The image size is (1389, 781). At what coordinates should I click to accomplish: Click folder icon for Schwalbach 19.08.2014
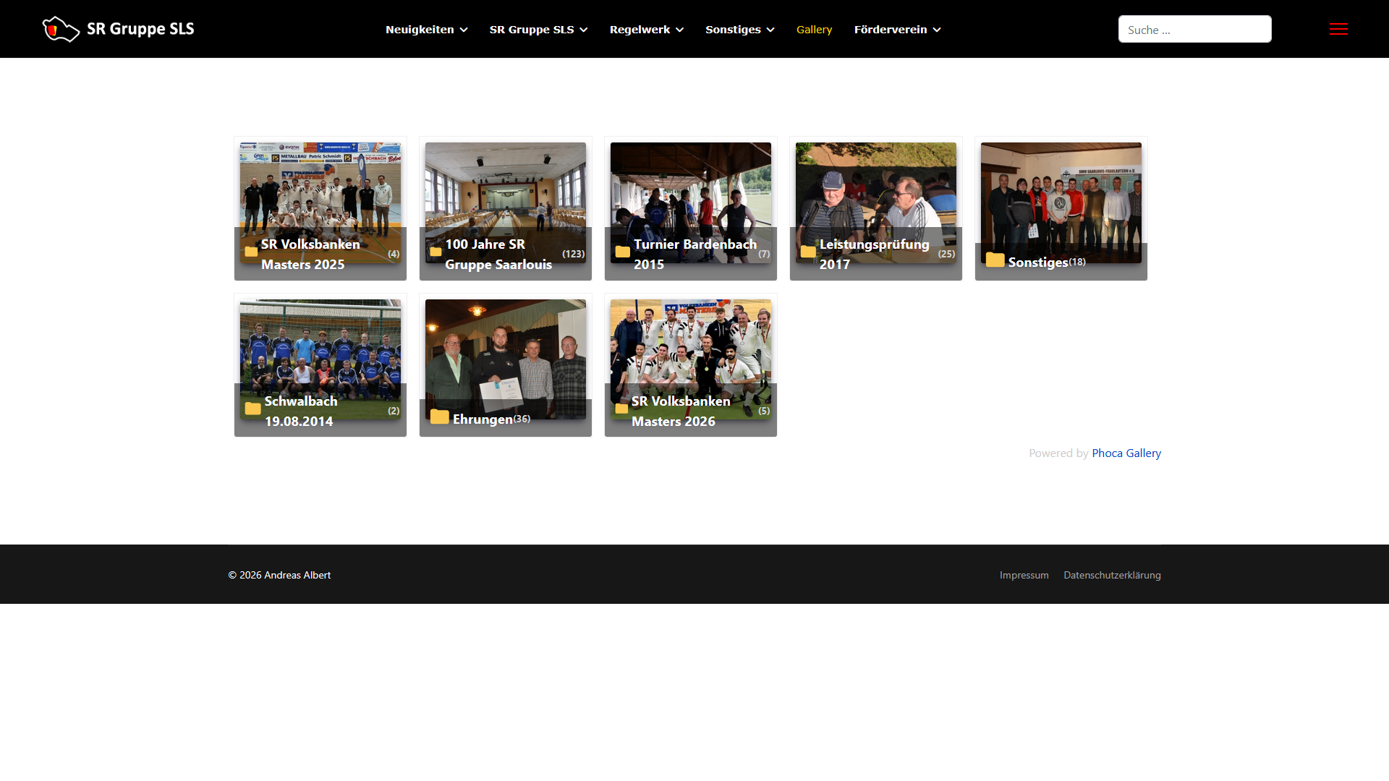pyautogui.click(x=252, y=409)
